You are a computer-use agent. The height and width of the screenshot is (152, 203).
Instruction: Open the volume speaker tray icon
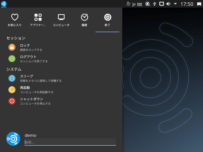(168, 4)
